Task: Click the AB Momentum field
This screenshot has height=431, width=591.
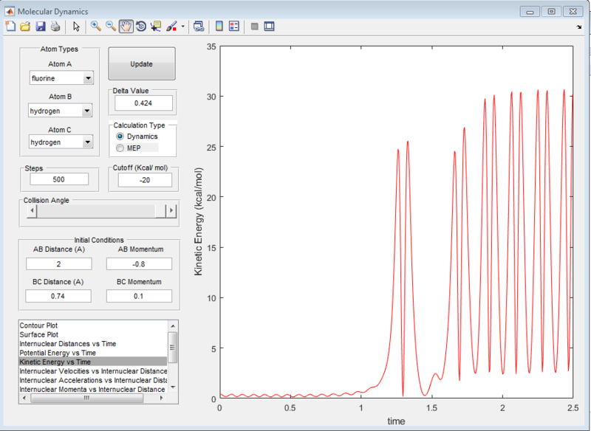Action: (x=139, y=264)
